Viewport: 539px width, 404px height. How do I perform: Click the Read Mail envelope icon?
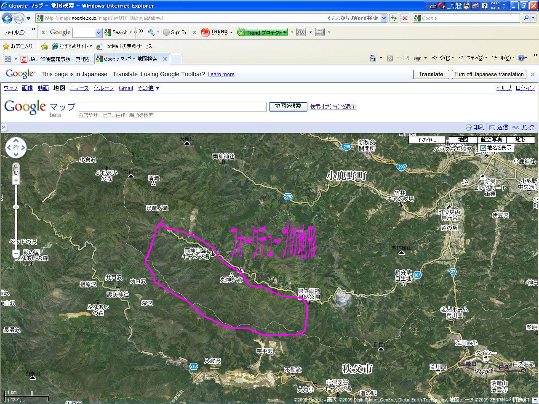click(x=406, y=58)
